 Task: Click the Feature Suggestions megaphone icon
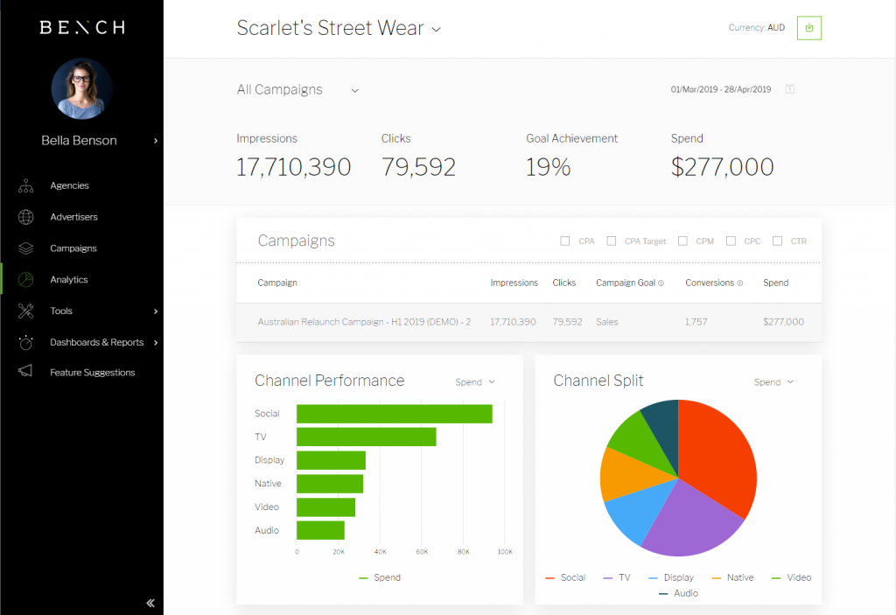coord(25,371)
